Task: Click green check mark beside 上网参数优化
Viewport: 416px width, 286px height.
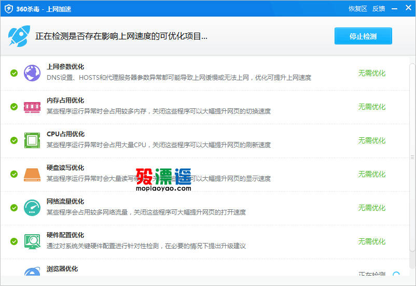Action: pyautogui.click(x=14, y=73)
